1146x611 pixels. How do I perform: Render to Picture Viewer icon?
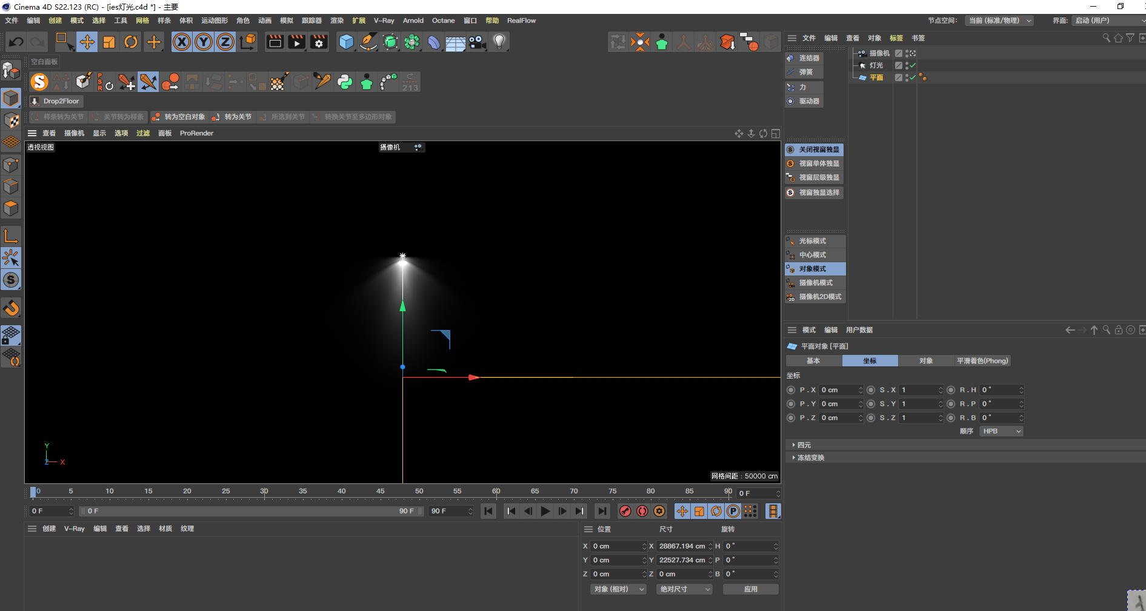coord(297,42)
